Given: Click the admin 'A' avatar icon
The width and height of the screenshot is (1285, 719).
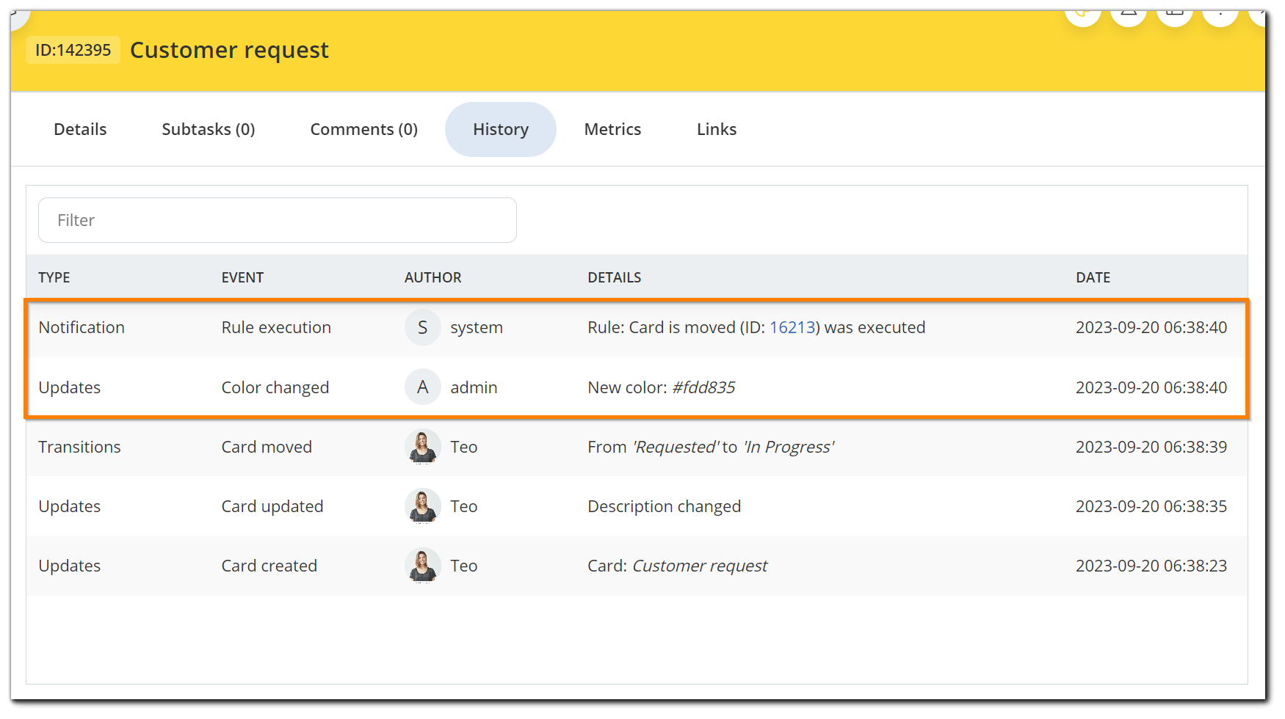Looking at the screenshot, I should pos(422,387).
